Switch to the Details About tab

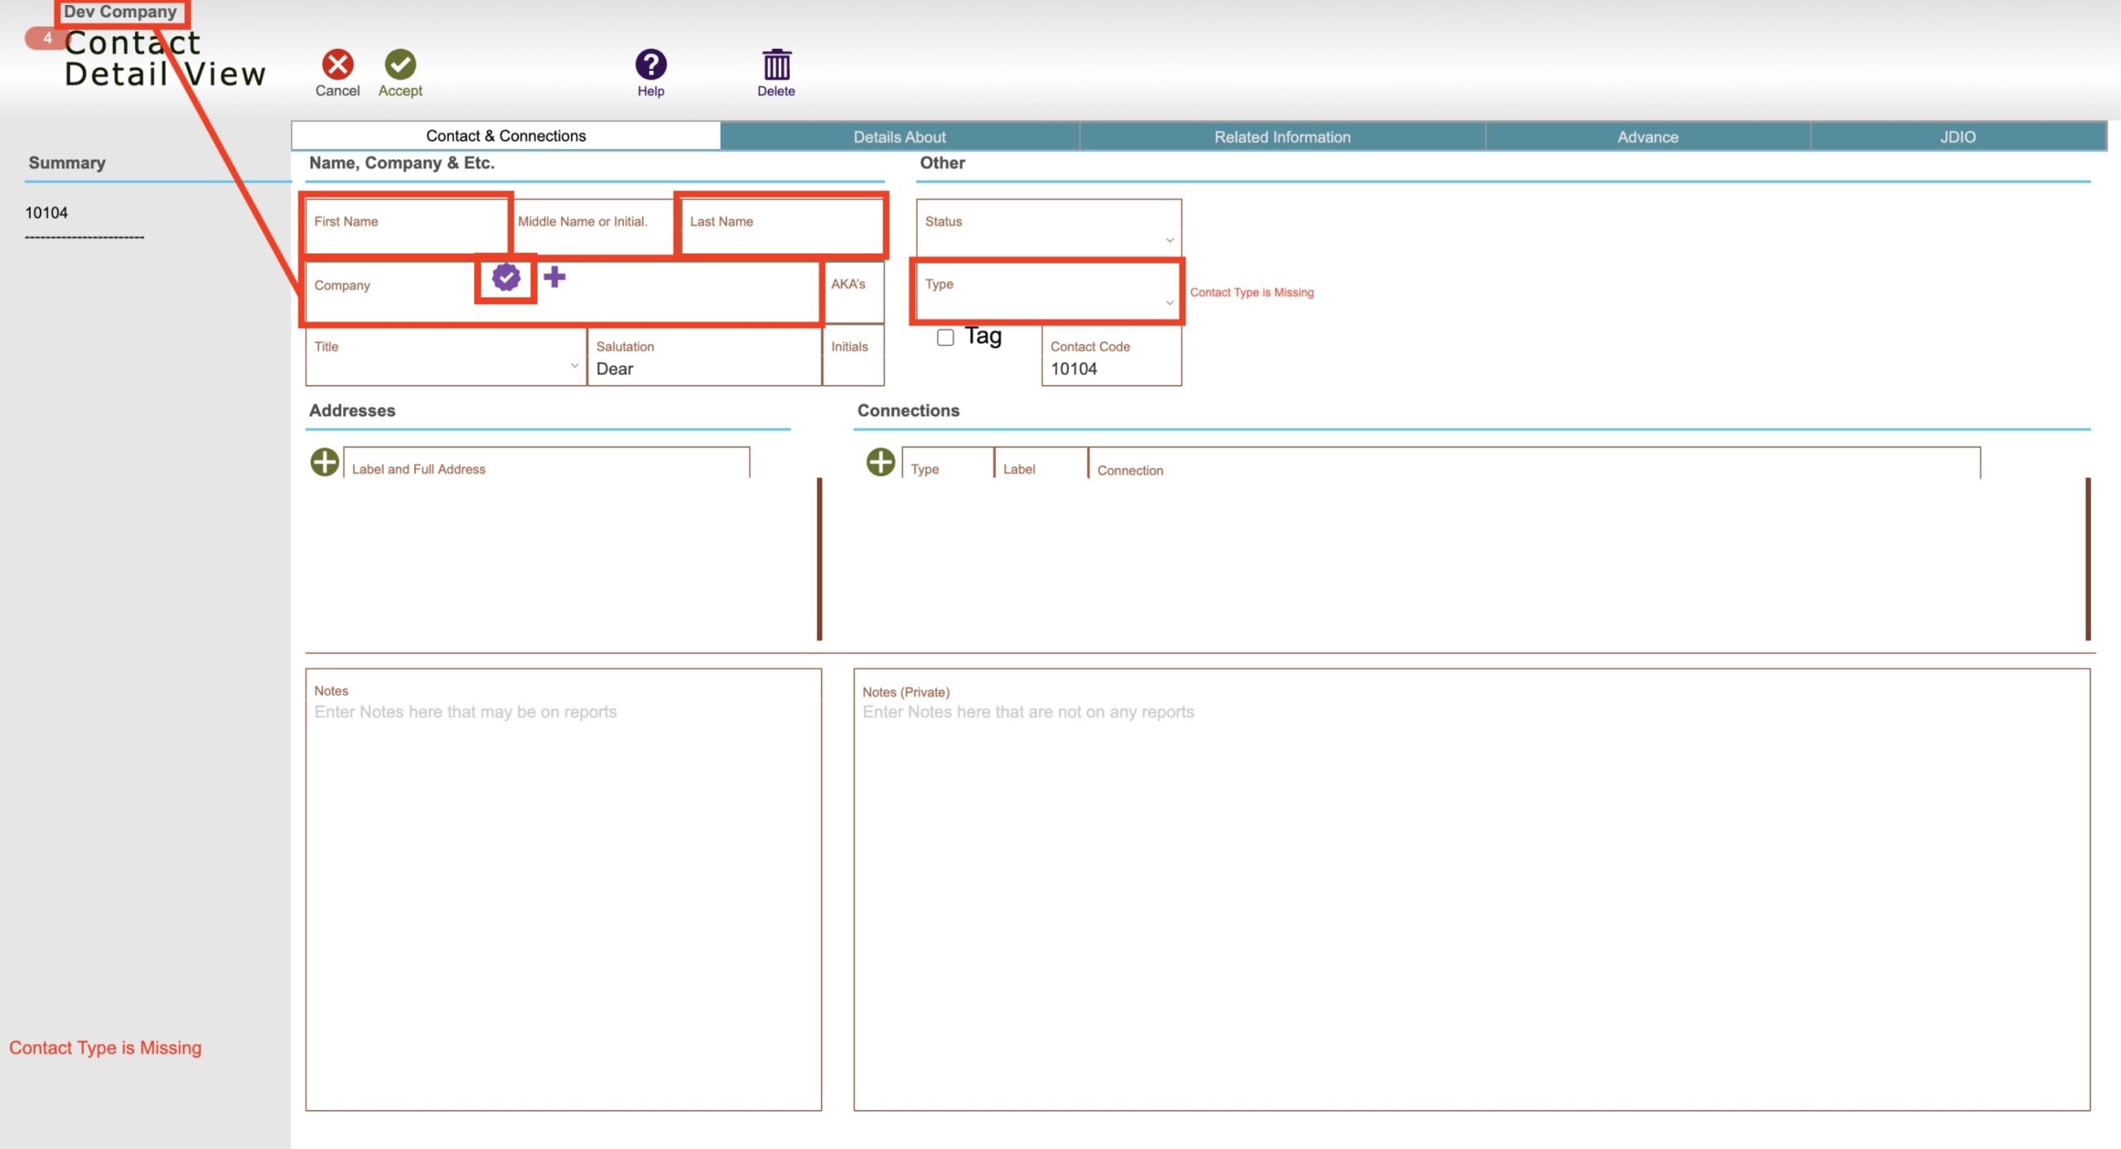pyautogui.click(x=900, y=137)
